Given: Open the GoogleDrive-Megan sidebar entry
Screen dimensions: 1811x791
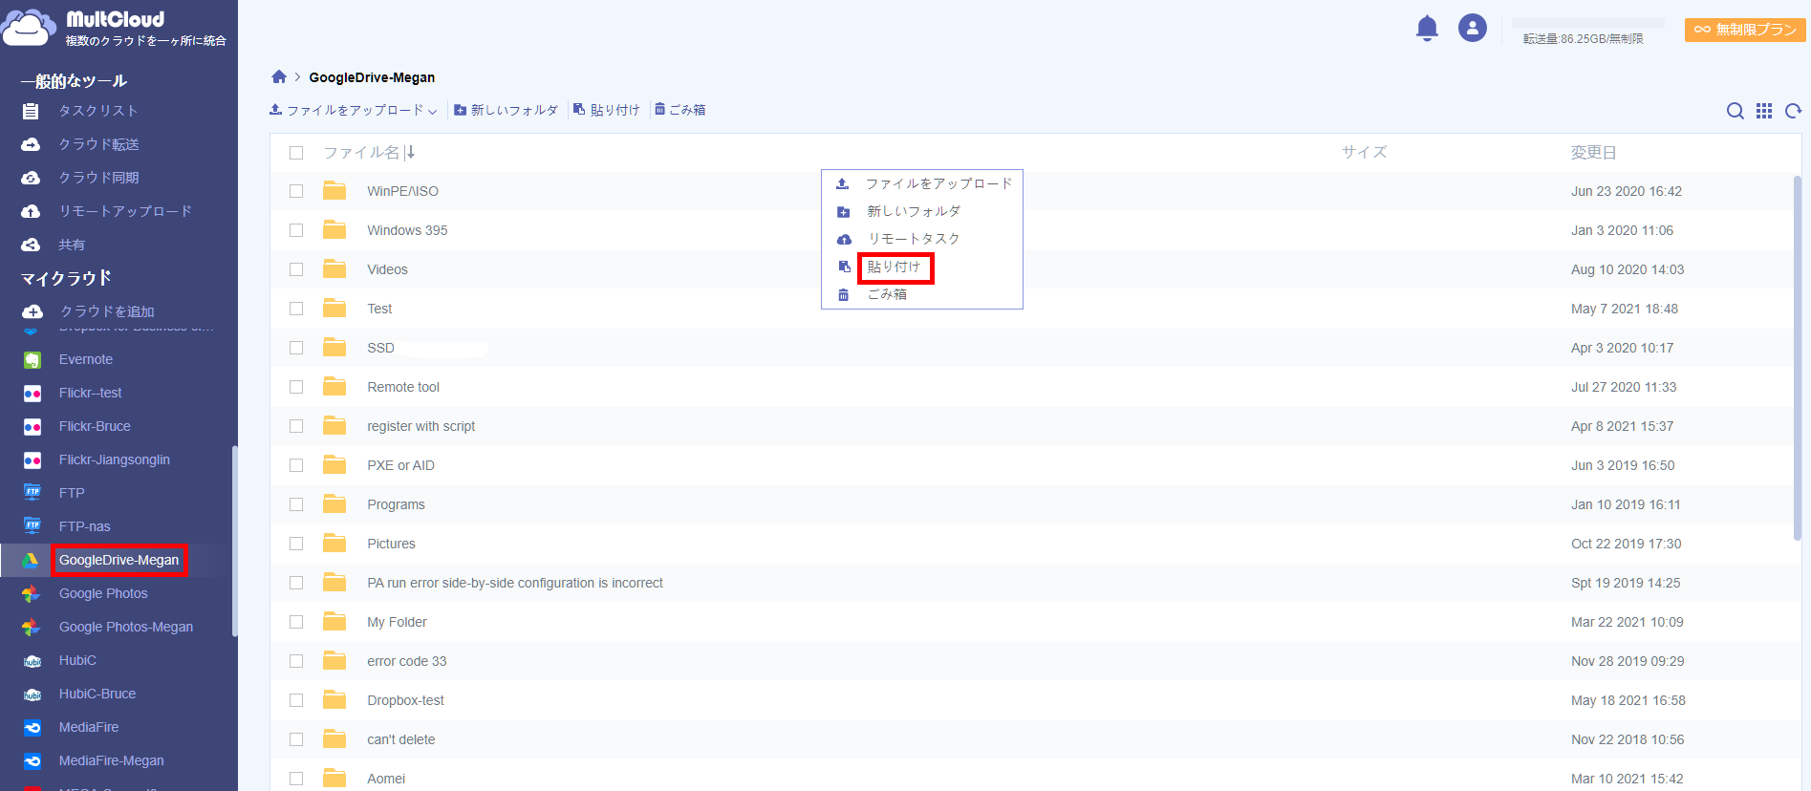Looking at the screenshot, I should (x=119, y=560).
